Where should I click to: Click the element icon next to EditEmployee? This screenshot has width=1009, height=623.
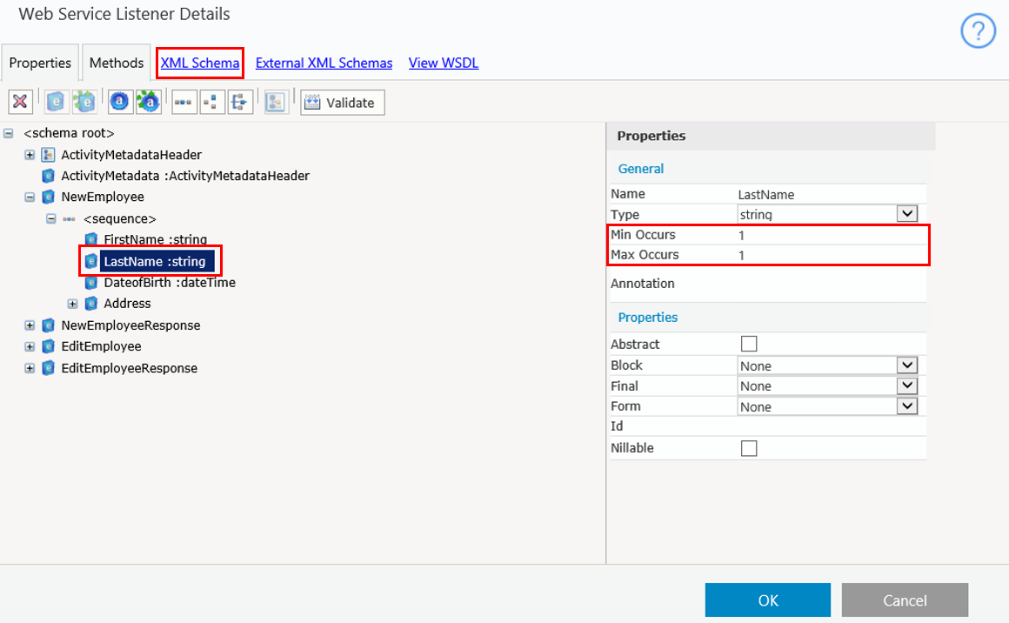pyautogui.click(x=48, y=346)
